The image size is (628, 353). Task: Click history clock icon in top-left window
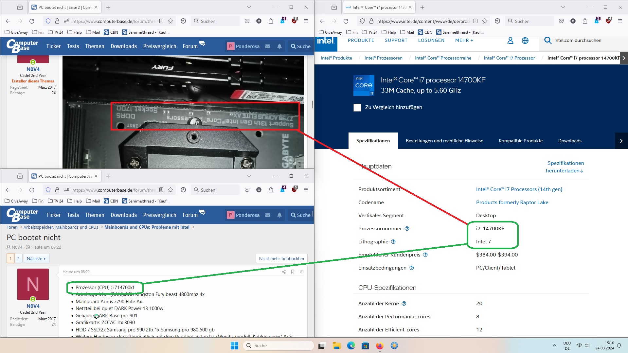[183, 21]
